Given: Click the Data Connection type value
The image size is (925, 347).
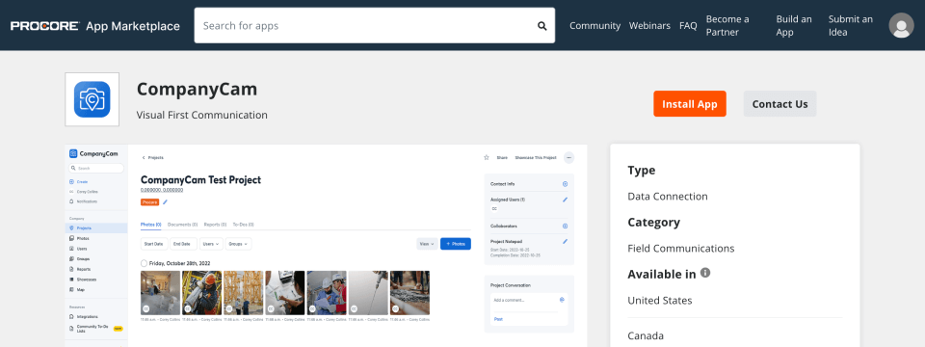Looking at the screenshot, I should (x=667, y=197).
